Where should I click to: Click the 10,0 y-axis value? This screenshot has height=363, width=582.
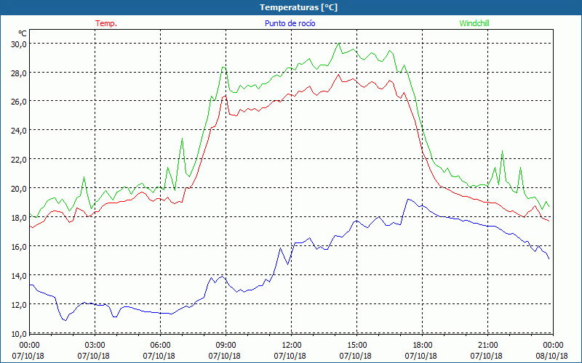pyautogui.click(x=19, y=333)
